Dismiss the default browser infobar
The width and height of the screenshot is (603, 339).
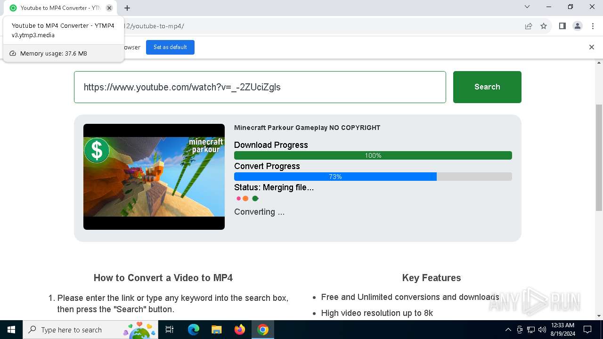[592, 47]
